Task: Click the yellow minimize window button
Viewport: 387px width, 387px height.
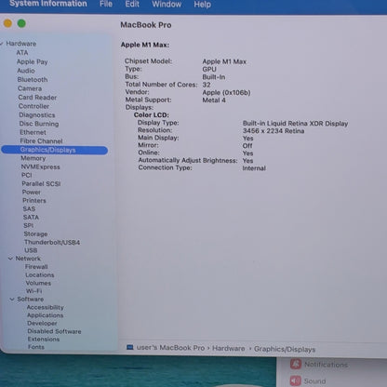Action: pyautogui.click(x=7, y=23)
